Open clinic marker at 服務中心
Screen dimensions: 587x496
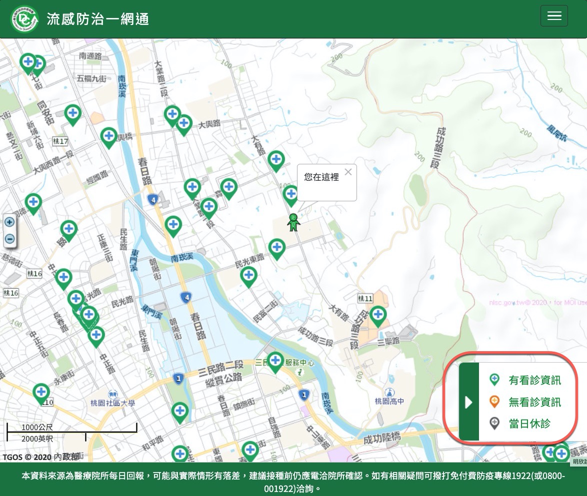(275, 363)
